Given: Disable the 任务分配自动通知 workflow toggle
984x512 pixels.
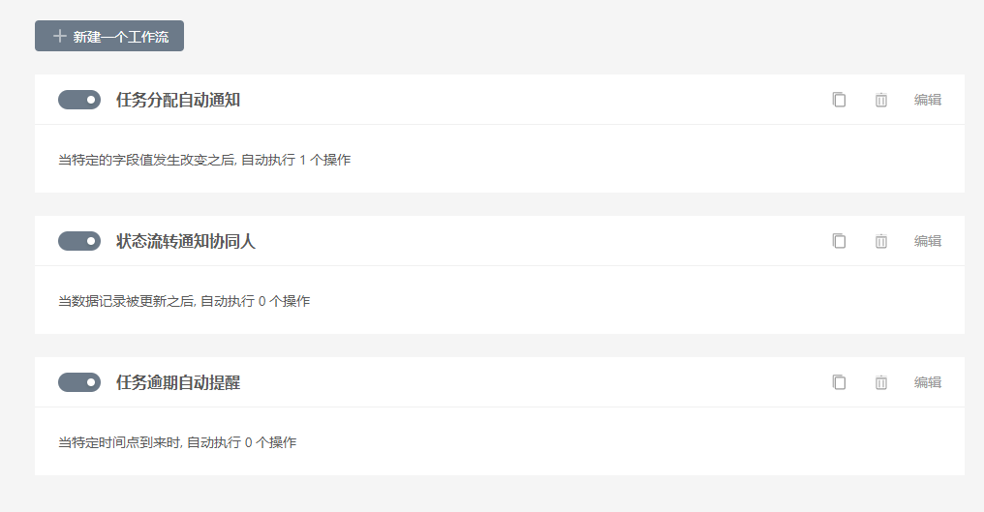Looking at the screenshot, I should click(x=79, y=100).
